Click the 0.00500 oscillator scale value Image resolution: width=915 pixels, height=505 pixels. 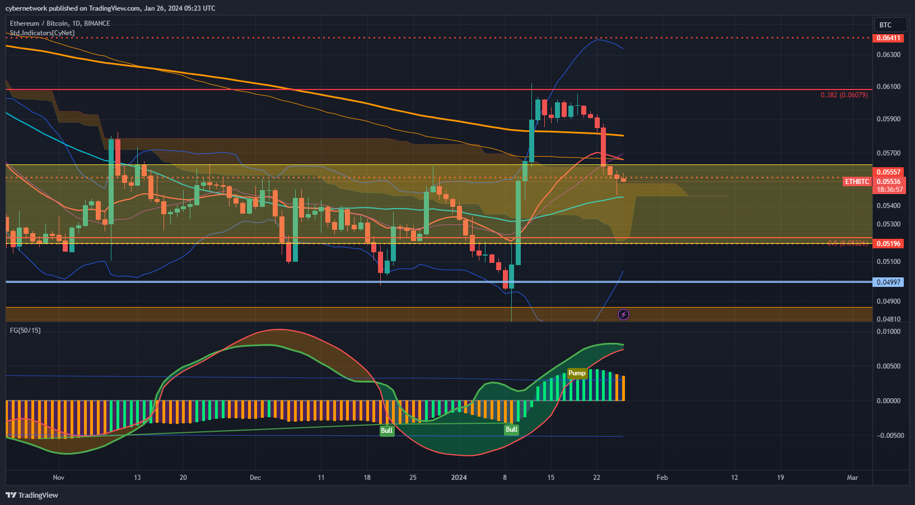click(x=889, y=366)
